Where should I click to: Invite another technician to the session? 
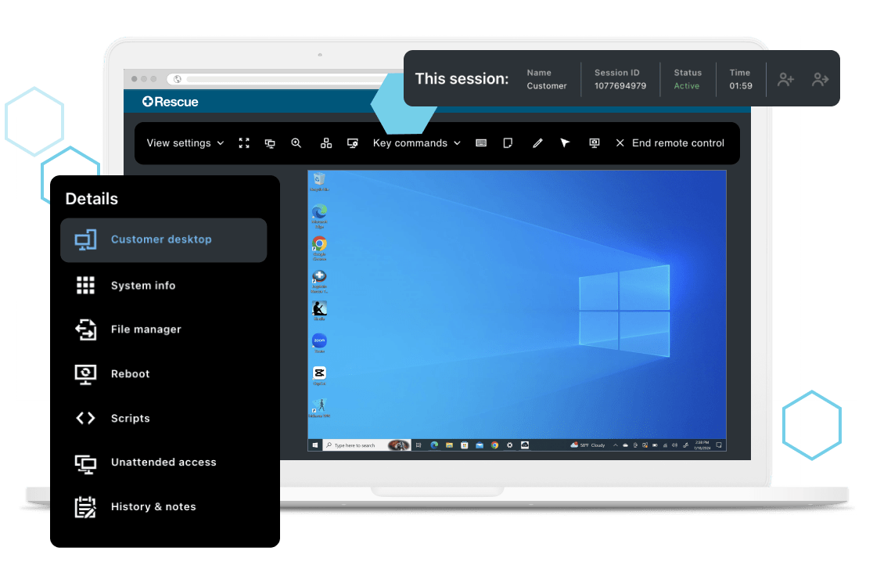click(x=785, y=78)
